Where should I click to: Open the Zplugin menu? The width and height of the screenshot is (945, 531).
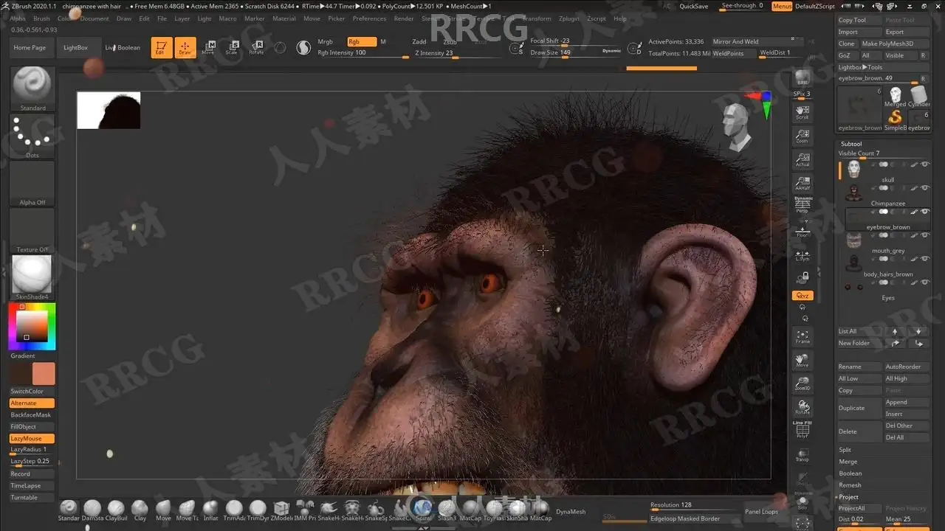pos(569,18)
